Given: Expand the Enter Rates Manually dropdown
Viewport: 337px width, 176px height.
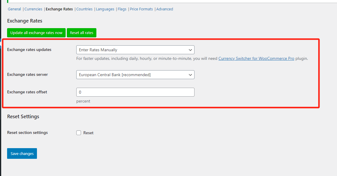Looking at the screenshot, I should (135, 50).
